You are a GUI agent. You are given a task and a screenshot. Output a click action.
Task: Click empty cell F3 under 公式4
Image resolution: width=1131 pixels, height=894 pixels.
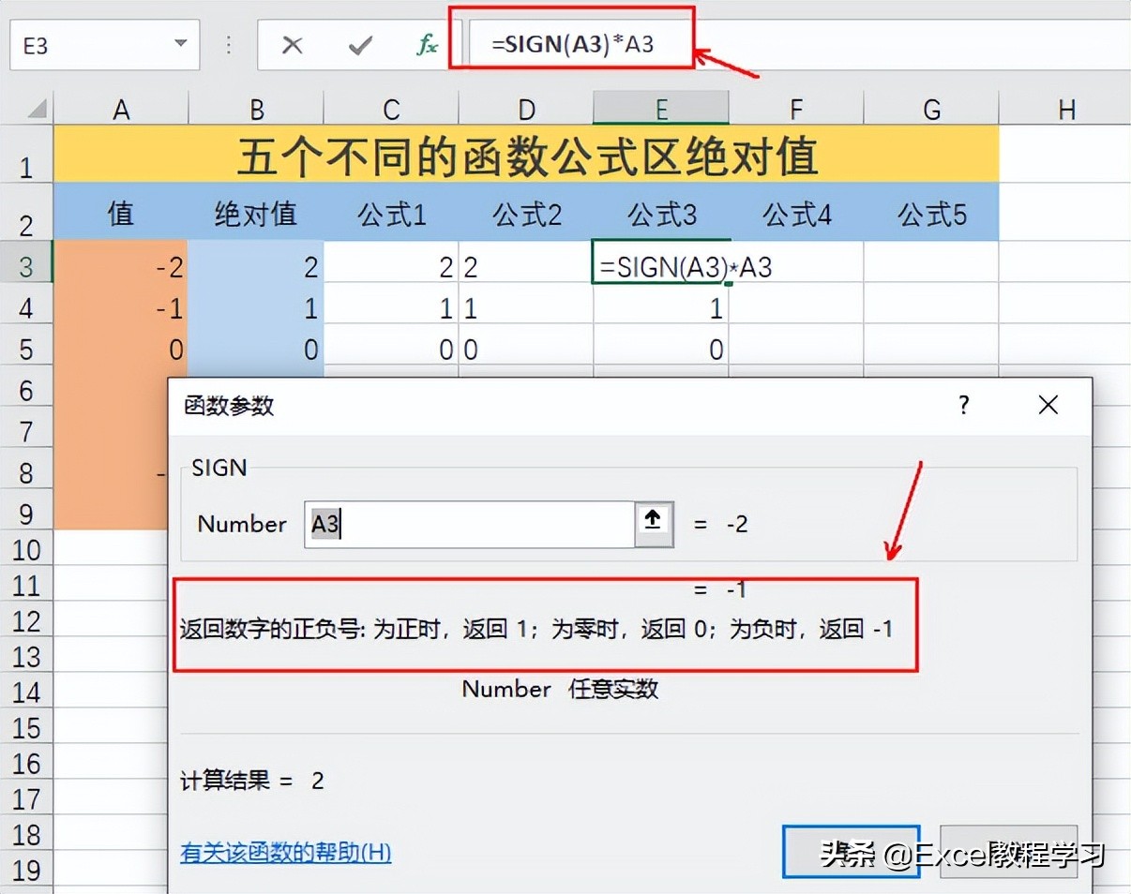pyautogui.click(x=796, y=262)
